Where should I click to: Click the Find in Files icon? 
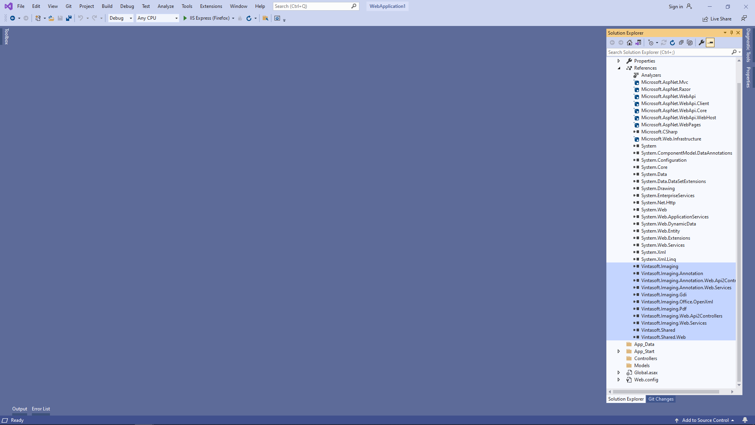(x=265, y=18)
